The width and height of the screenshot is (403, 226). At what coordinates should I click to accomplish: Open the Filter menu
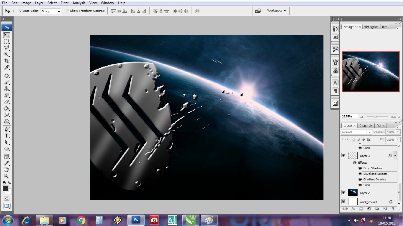[64, 3]
